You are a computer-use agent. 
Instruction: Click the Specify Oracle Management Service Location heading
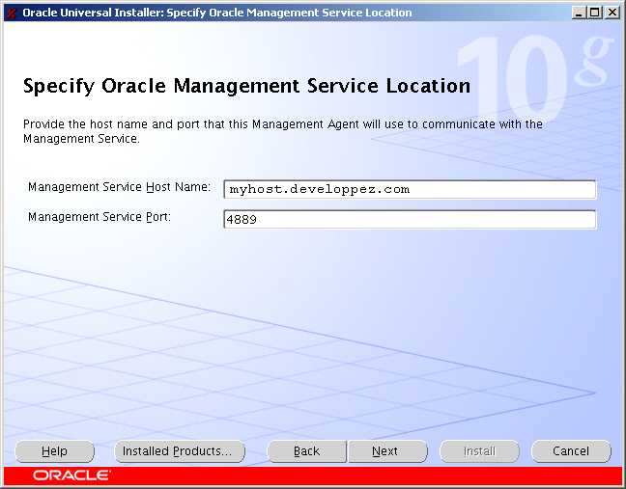point(246,86)
